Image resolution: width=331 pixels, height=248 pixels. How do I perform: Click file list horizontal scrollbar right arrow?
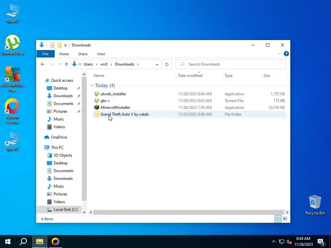point(287,212)
